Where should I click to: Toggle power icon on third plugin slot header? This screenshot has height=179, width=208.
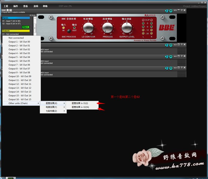point(171,57)
